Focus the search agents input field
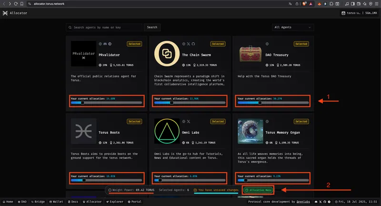The height and width of the screenshot is (206, 381). click(x=105, y=27)
